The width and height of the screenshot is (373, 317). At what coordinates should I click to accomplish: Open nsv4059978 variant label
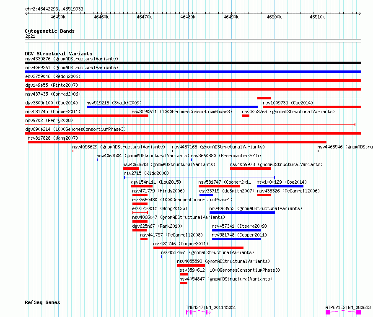(x=276, y=164)
